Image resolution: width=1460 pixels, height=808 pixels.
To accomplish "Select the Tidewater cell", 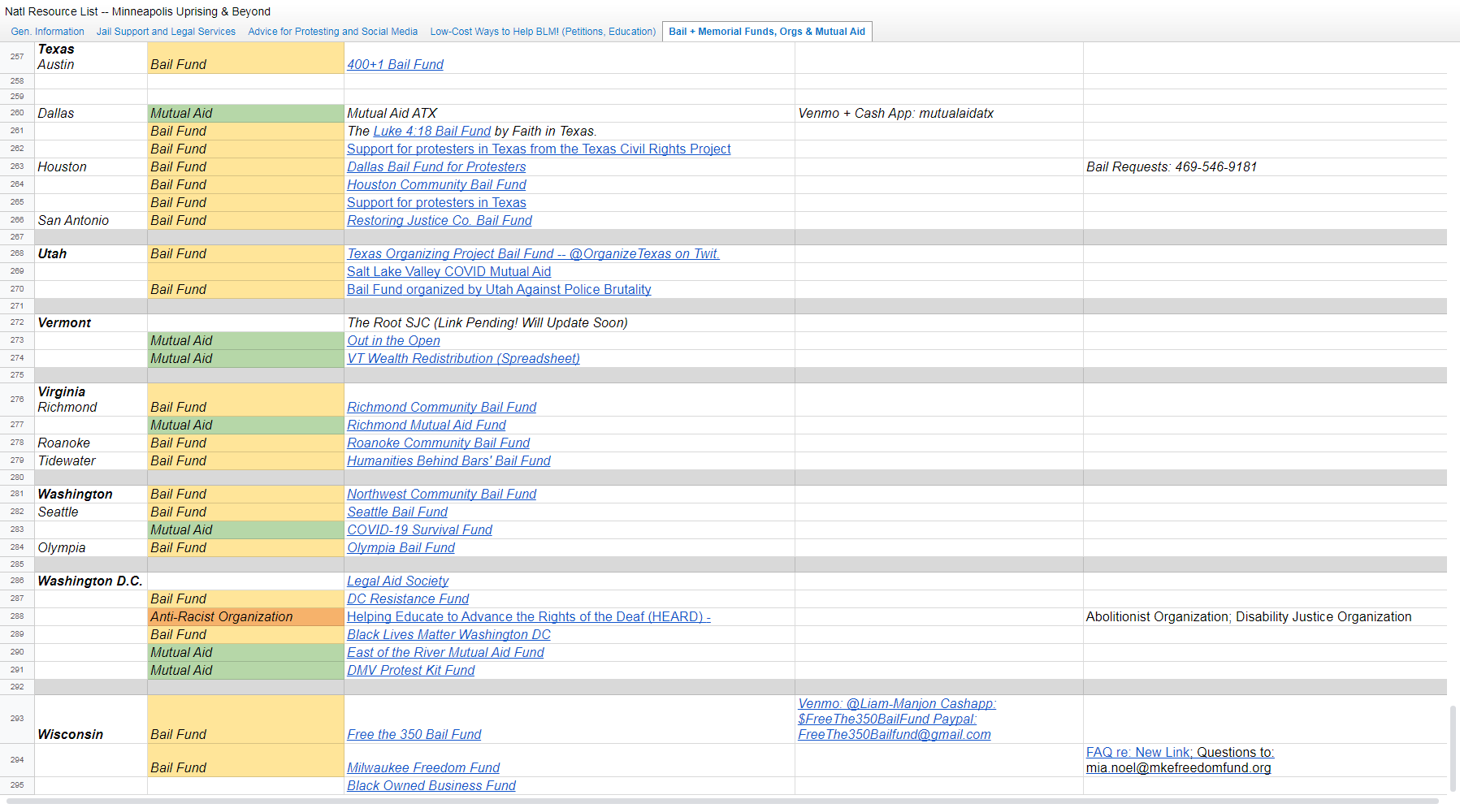I will pos(91,461).
